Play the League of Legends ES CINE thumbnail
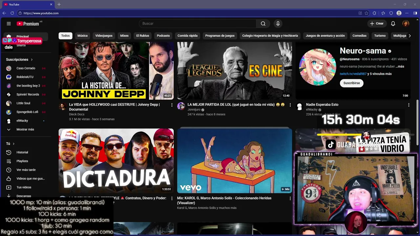 pos(235,70)
